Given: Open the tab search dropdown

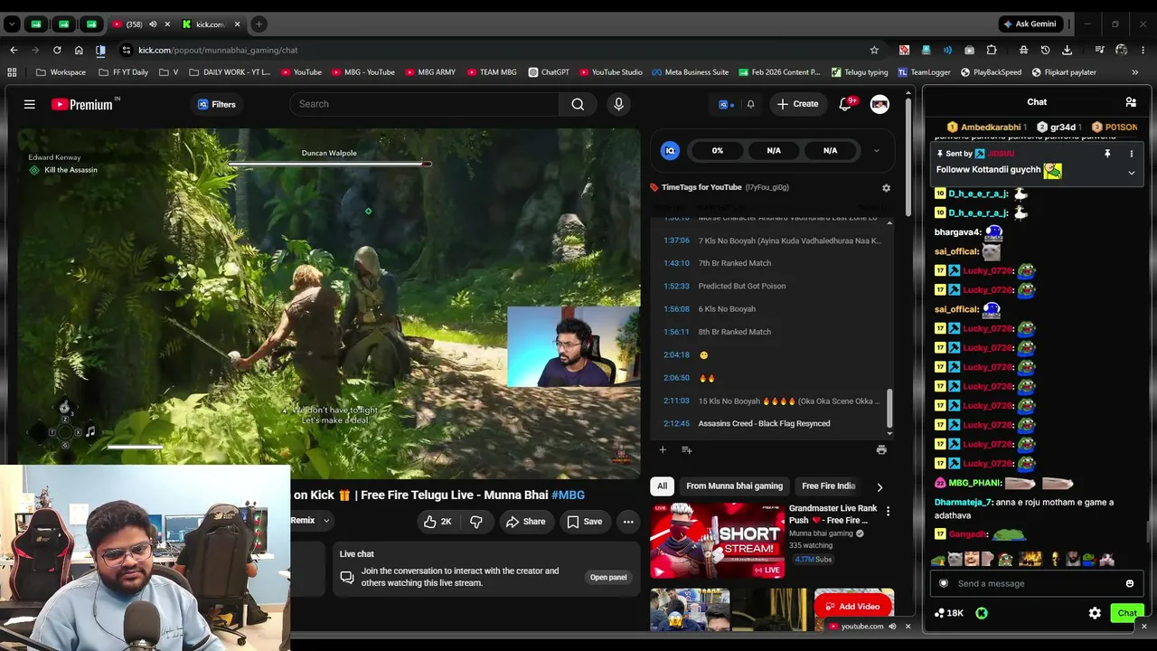Looking at the screenshot, I should click(12, 24).
